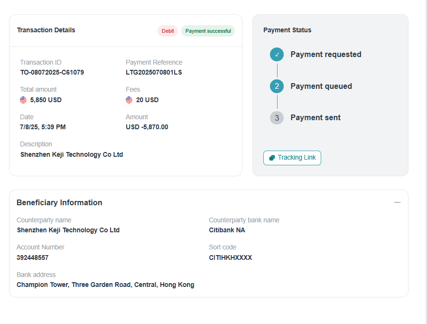Click the account number 392448557

32,257
